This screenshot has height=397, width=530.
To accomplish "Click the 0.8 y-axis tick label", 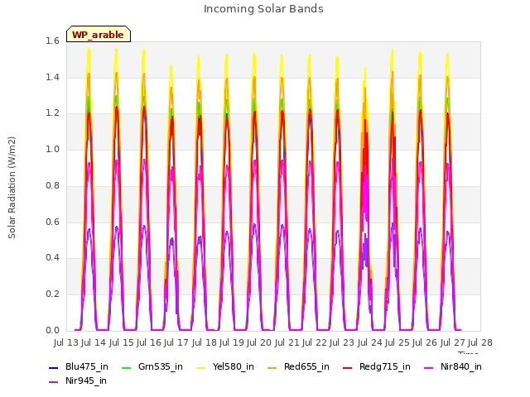I will 52,186.
